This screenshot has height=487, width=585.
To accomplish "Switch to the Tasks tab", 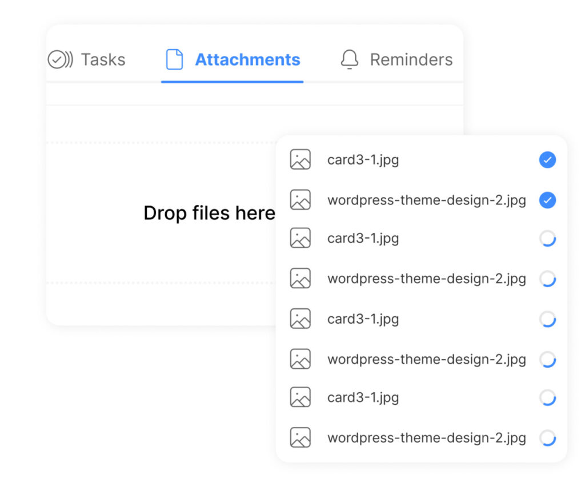I will 102,59.
